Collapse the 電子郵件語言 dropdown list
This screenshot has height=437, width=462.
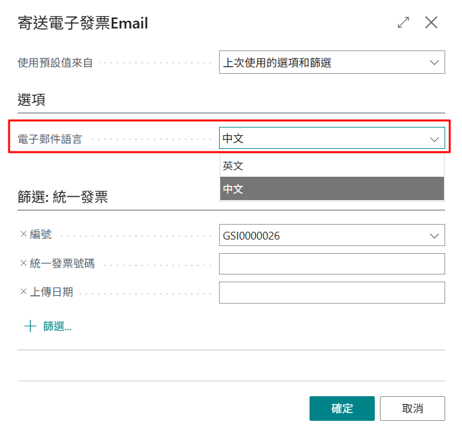coord(434,139)
